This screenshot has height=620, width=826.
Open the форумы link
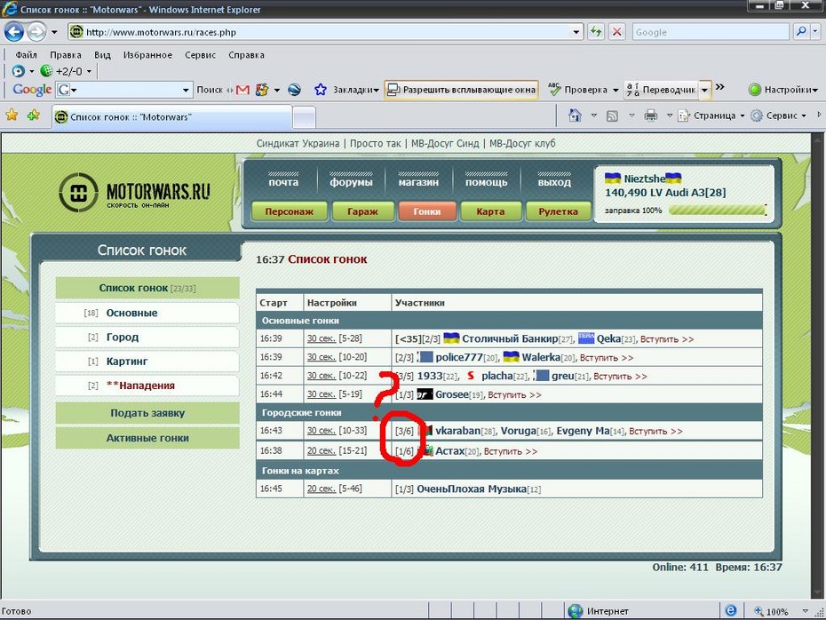click(x=351, y=182)
